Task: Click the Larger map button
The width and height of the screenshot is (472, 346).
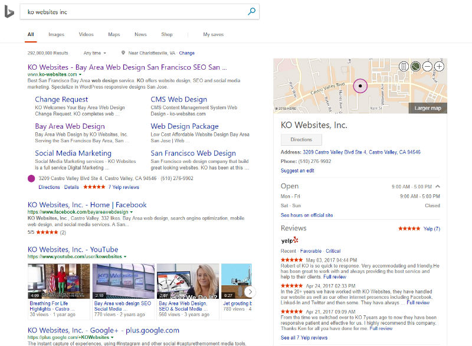Action: pos(427,108)
